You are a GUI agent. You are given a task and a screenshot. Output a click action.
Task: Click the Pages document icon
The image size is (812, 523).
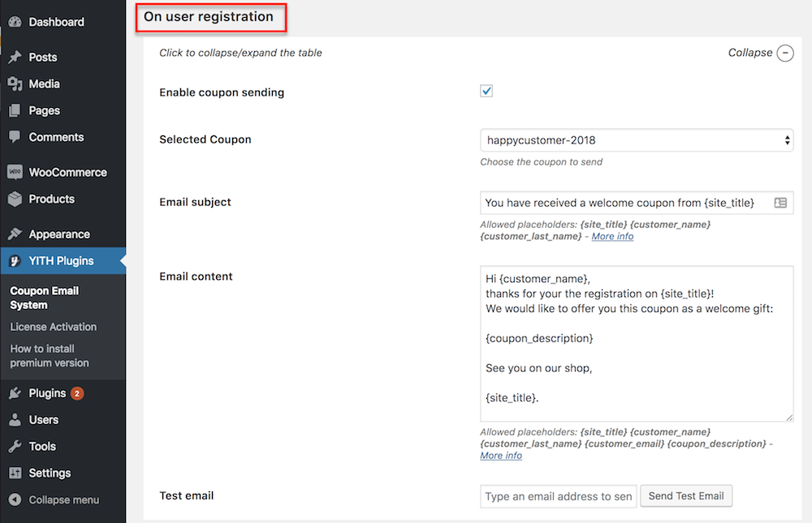point(15,110)
